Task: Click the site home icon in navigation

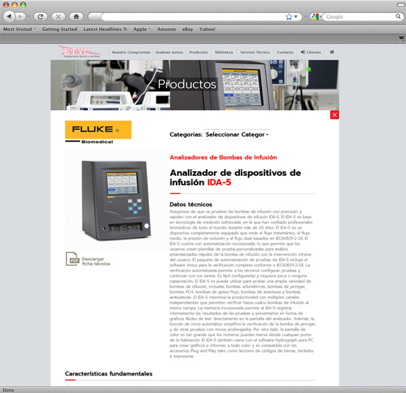Action: pyautogui.click(x=332, y=52)
